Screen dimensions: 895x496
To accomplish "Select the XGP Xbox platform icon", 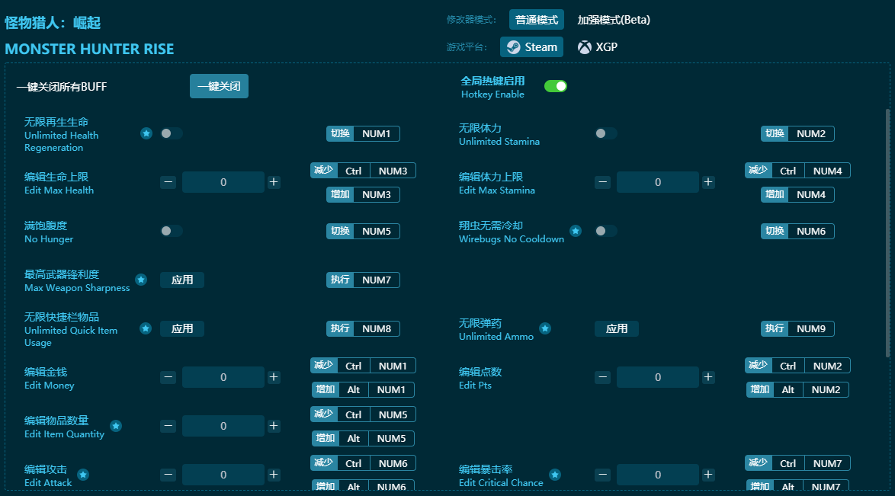I will tap(585, 47).
